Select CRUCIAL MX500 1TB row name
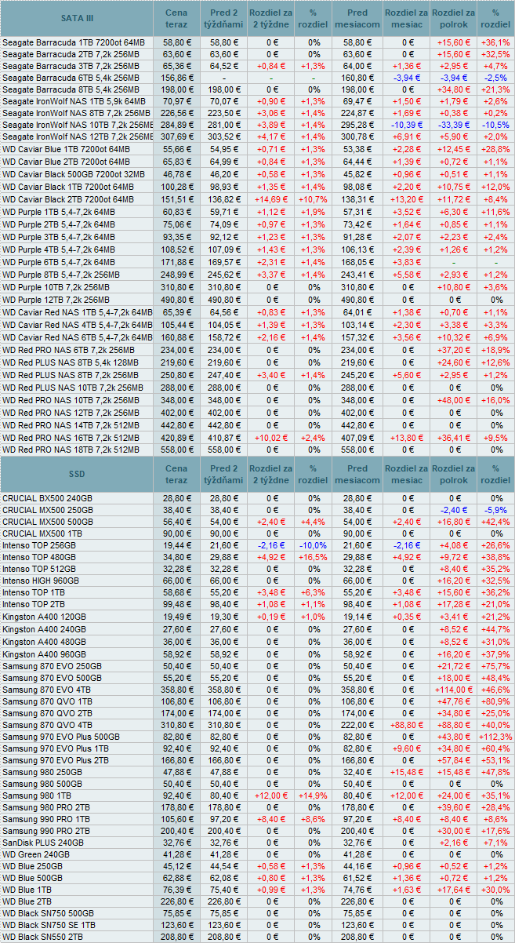Image resolution: width=515 pixels, height=943 pixels. coord(42,533)
